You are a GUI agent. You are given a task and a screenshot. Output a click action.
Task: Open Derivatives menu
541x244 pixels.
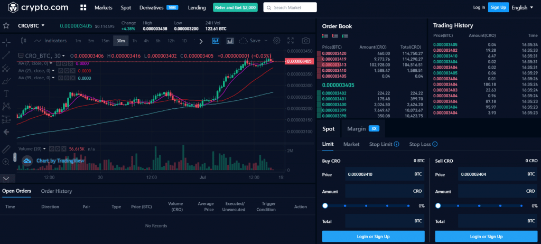tap(152, 7)
